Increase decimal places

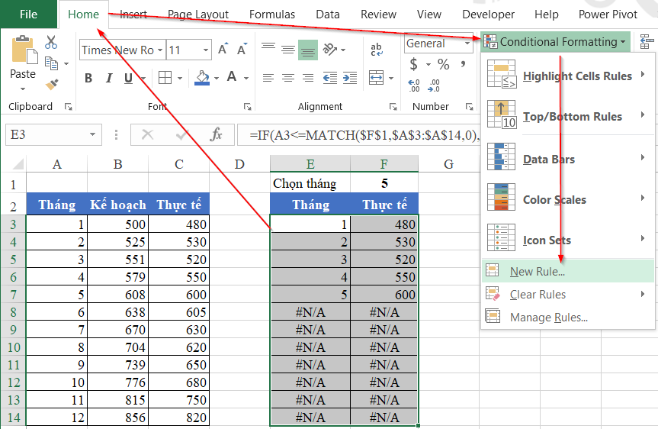414,85
